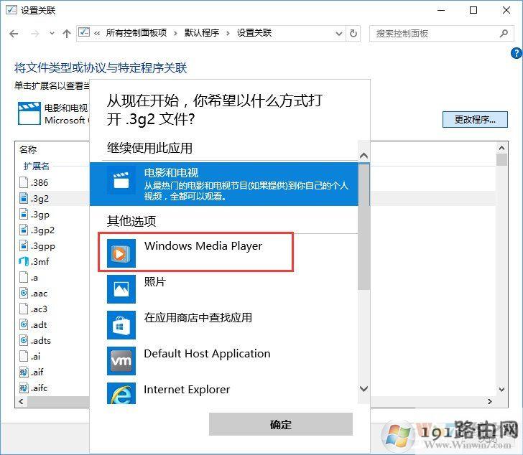Click the file list horizontal scroll-left arrow
This screenshot has width=523, height=455.
[21, 401]
